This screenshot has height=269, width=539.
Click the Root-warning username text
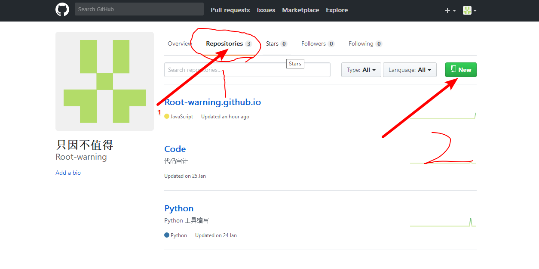pos(81,157)
